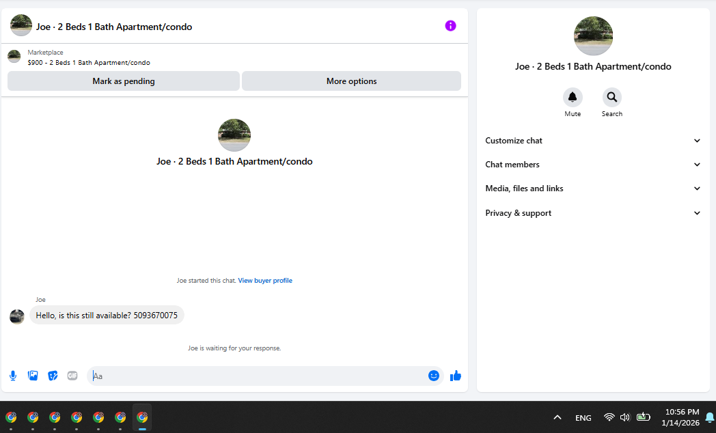Click the Marketplace listing thumbnail
This screenshot has width=716, height=433.
[x=14, y=57]
